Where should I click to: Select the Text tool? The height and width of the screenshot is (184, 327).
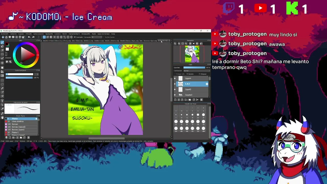pyautogui.click(x=2, y=100)
